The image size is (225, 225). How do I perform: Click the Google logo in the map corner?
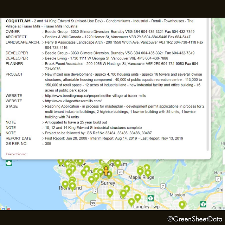point(5,208)
